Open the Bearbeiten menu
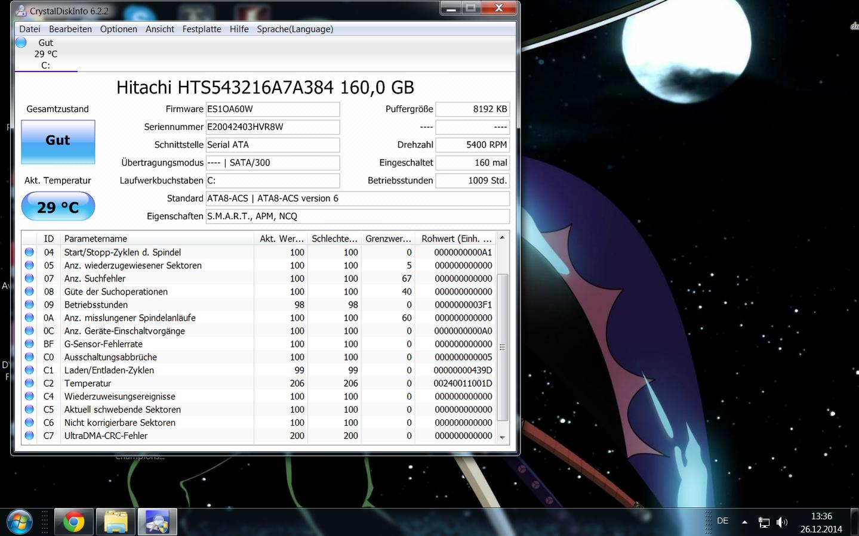 point(70,29)
